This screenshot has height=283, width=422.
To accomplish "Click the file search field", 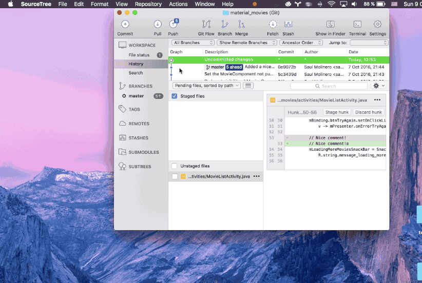I will [329, 86].
